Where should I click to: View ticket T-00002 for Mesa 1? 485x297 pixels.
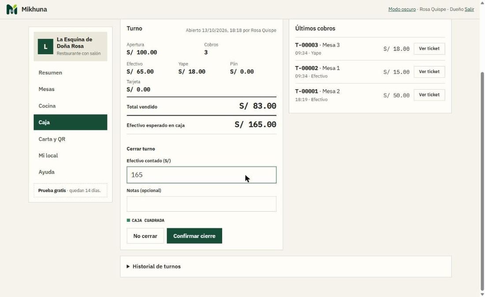point(429,72)
